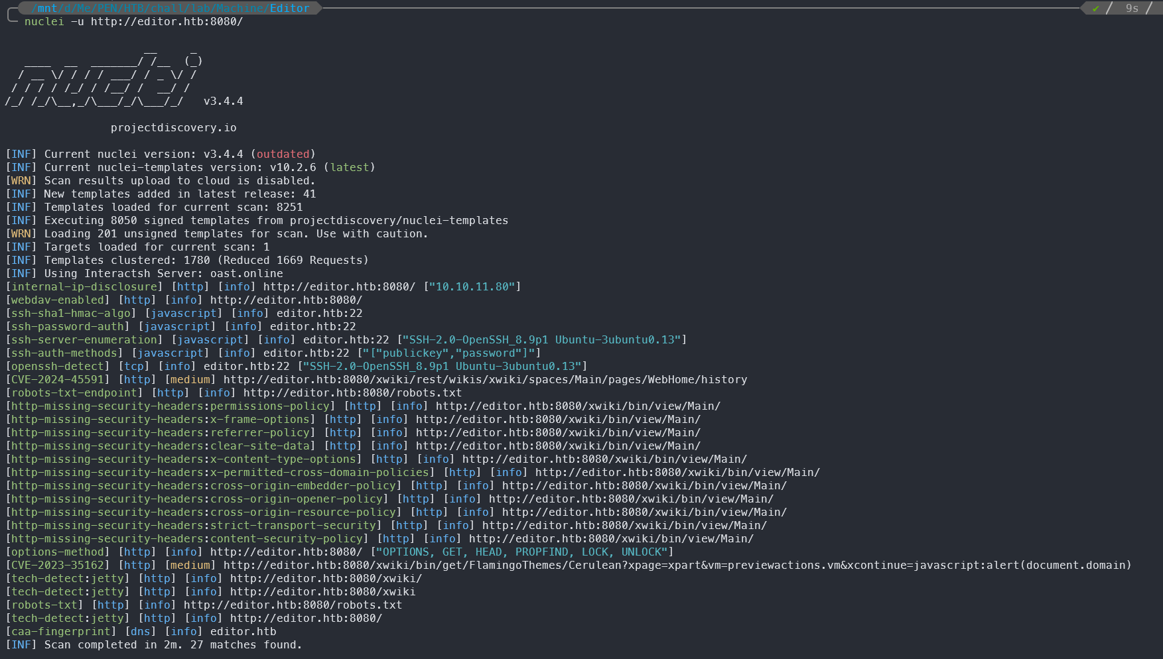Open the FlamingoThemes/Cerulean XSS URL
The image size is (1163, 659).
point(677,565)
